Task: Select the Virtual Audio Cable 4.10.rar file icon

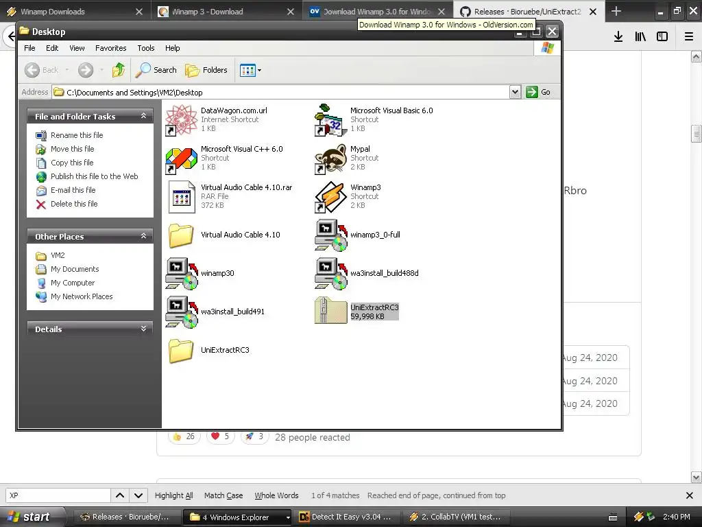Action: [x=181, y=197]
